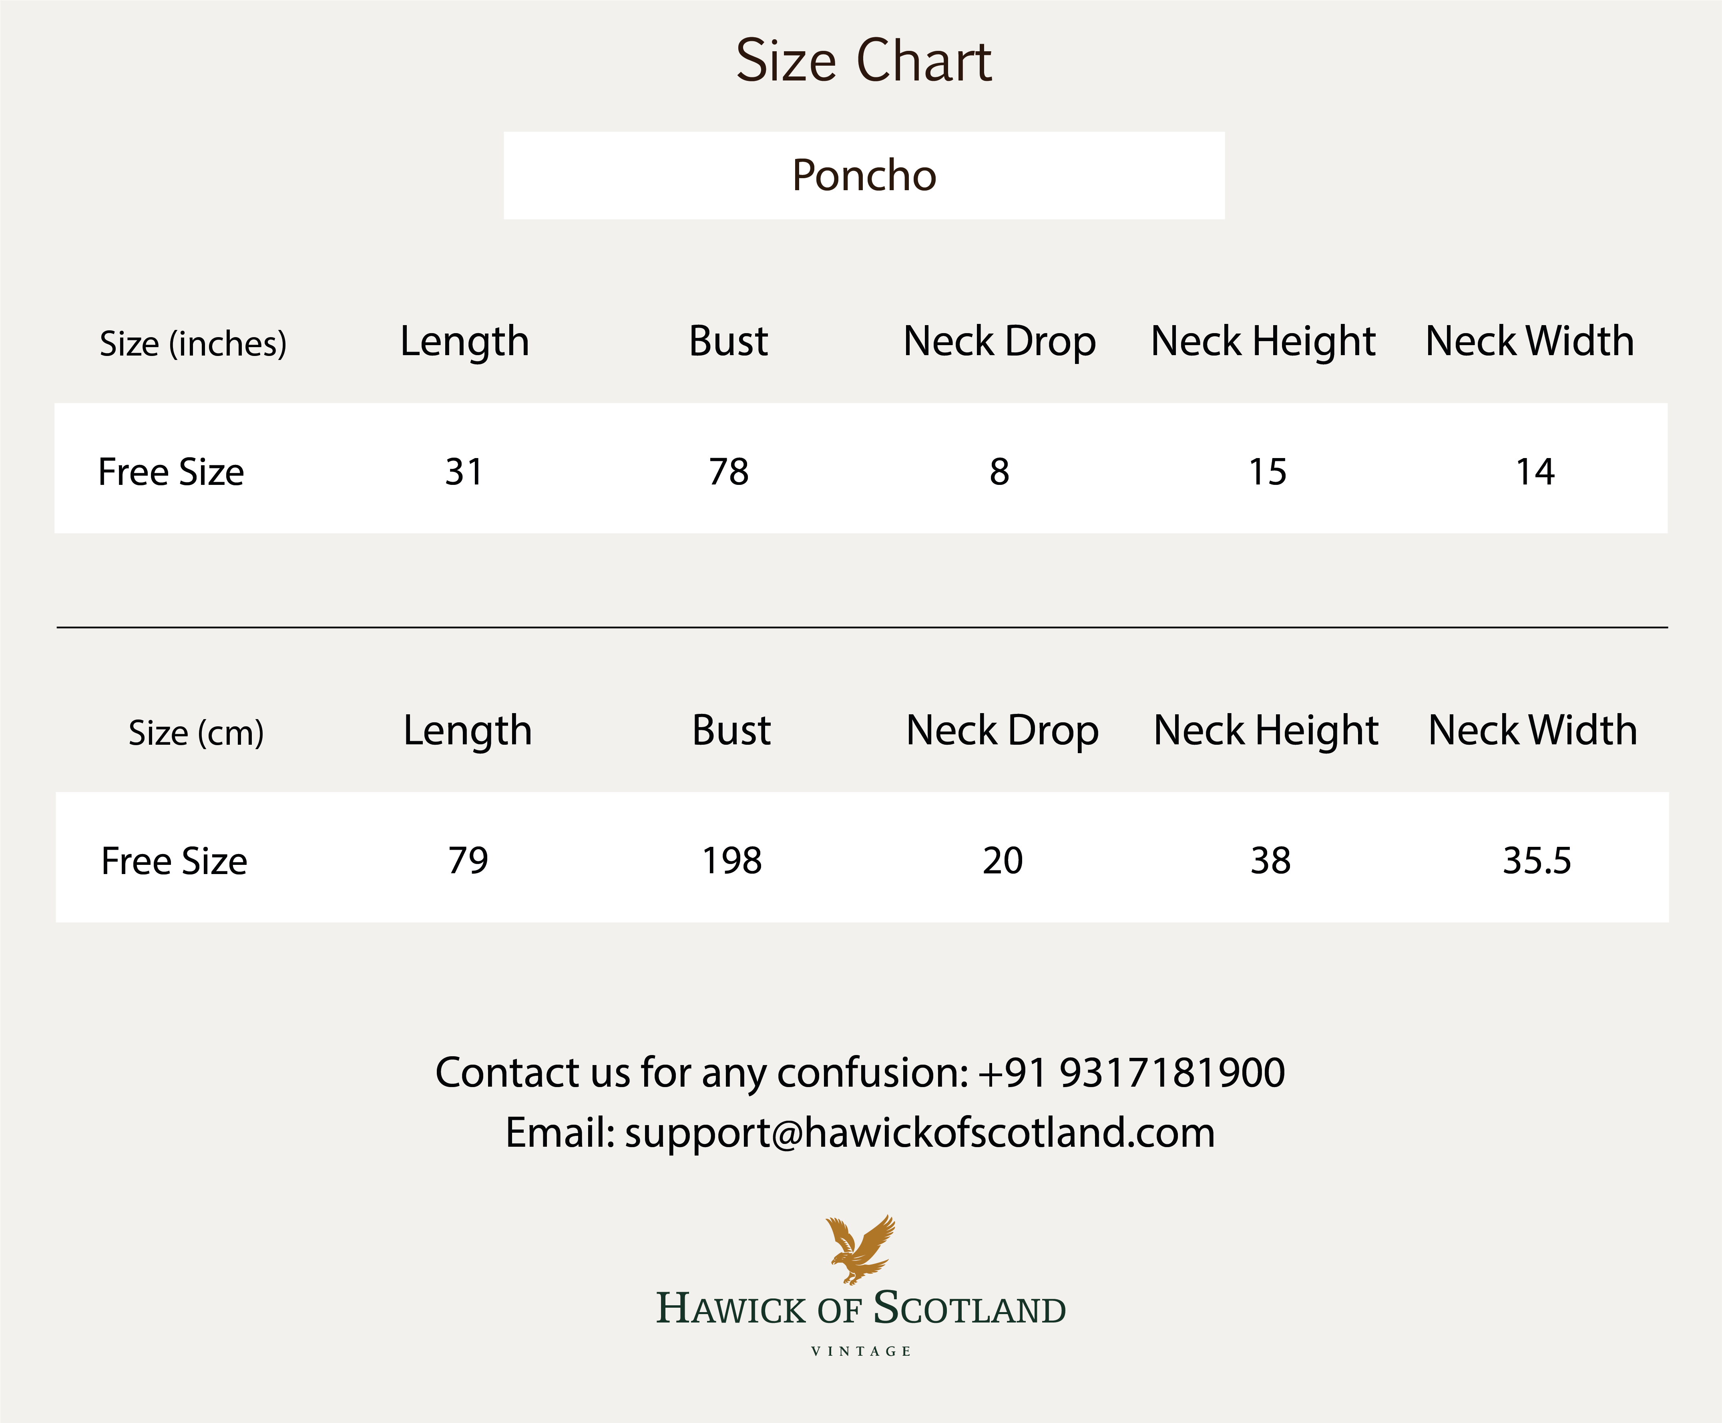Select Bust value 78 in inches table
Viewport: 1722px width, 1423px height.
[729, 471]
